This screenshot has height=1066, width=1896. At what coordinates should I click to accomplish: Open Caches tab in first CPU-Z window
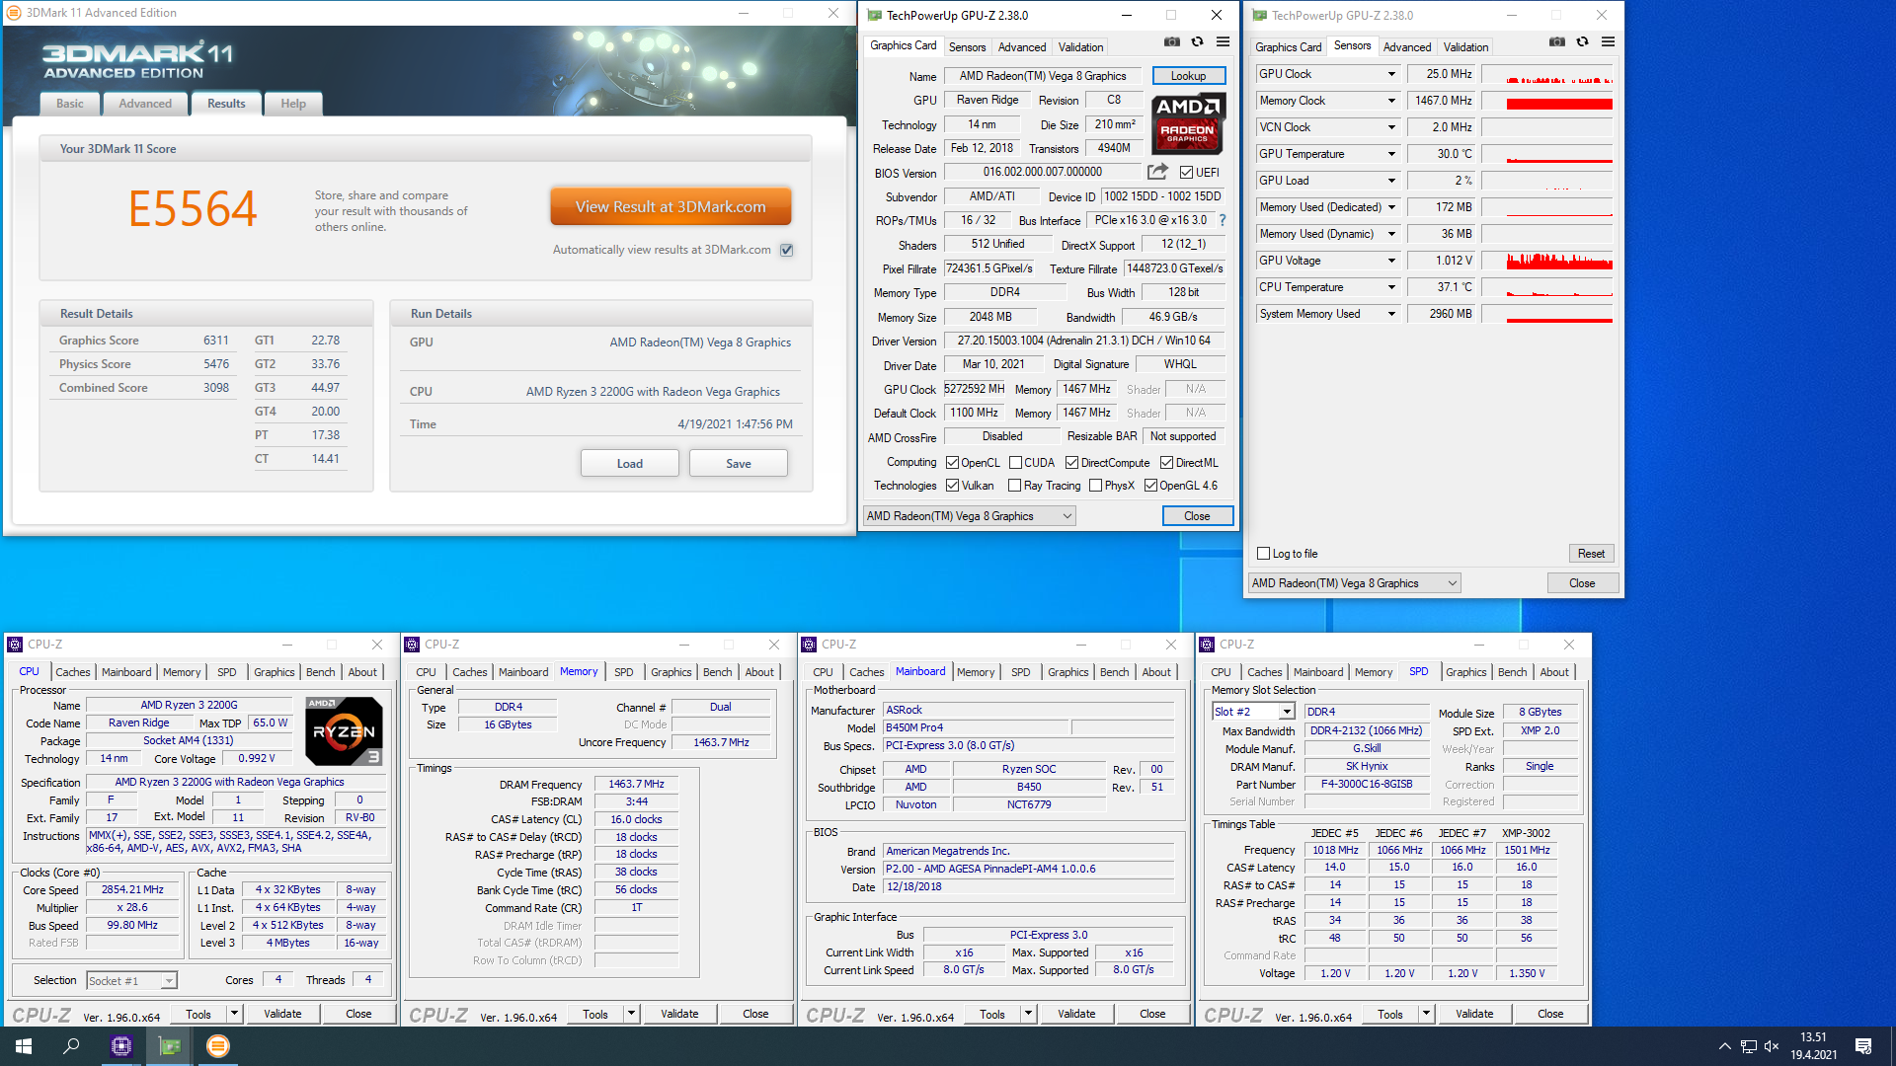72,672
